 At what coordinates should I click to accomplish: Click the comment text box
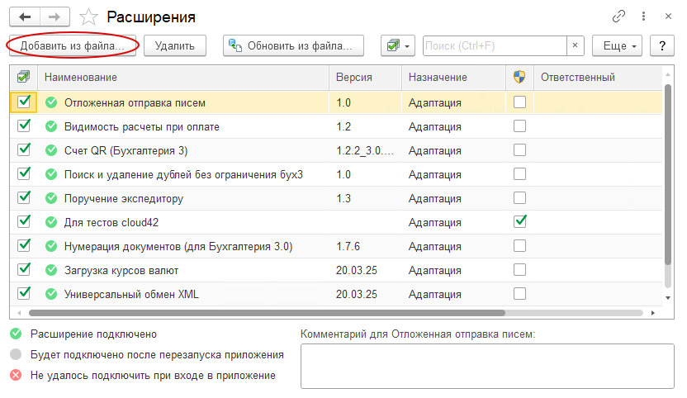pos(488,366)
